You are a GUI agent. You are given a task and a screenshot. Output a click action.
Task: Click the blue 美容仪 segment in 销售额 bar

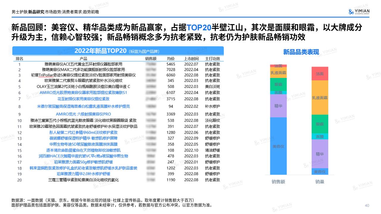point(278,147)
